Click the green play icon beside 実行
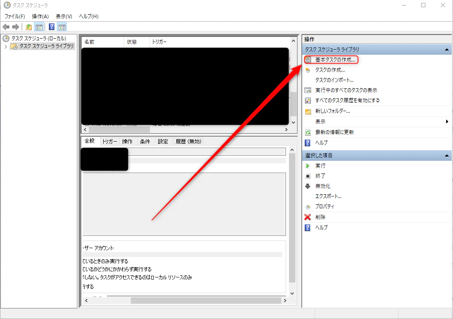Image resolution: width=453 pixels, height=319 pixels. click(x=308, y=166)
